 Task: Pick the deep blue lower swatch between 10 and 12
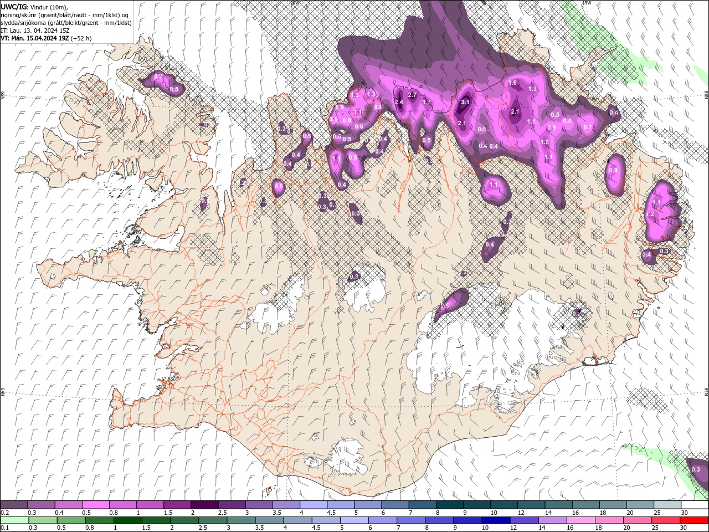496,520
